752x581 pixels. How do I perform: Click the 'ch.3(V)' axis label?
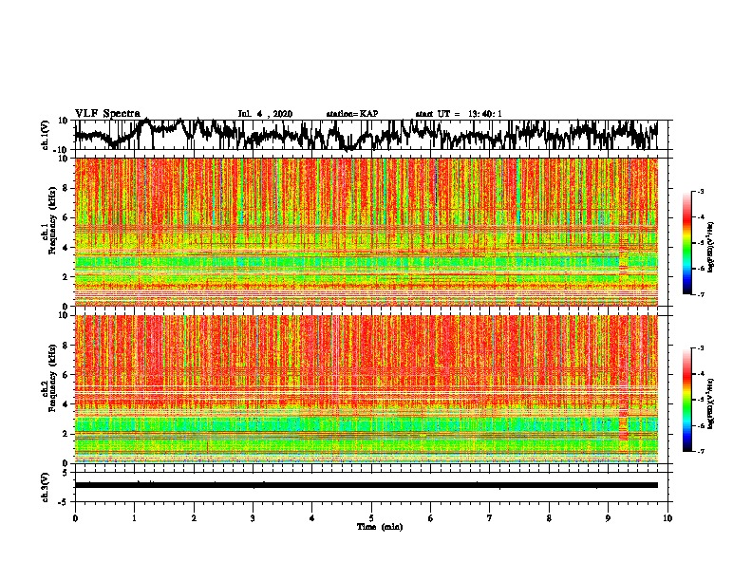[x=46, y=487]
